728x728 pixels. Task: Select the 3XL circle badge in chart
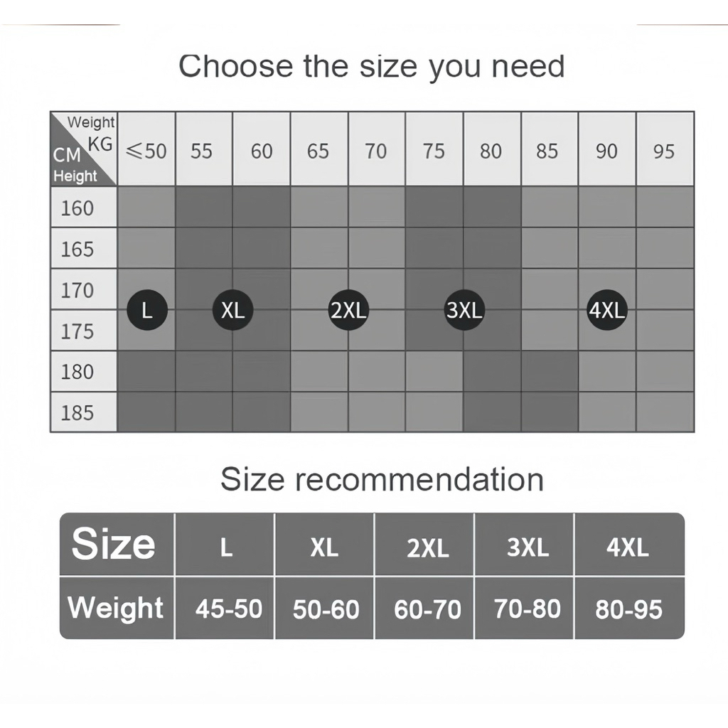point(464,310)
